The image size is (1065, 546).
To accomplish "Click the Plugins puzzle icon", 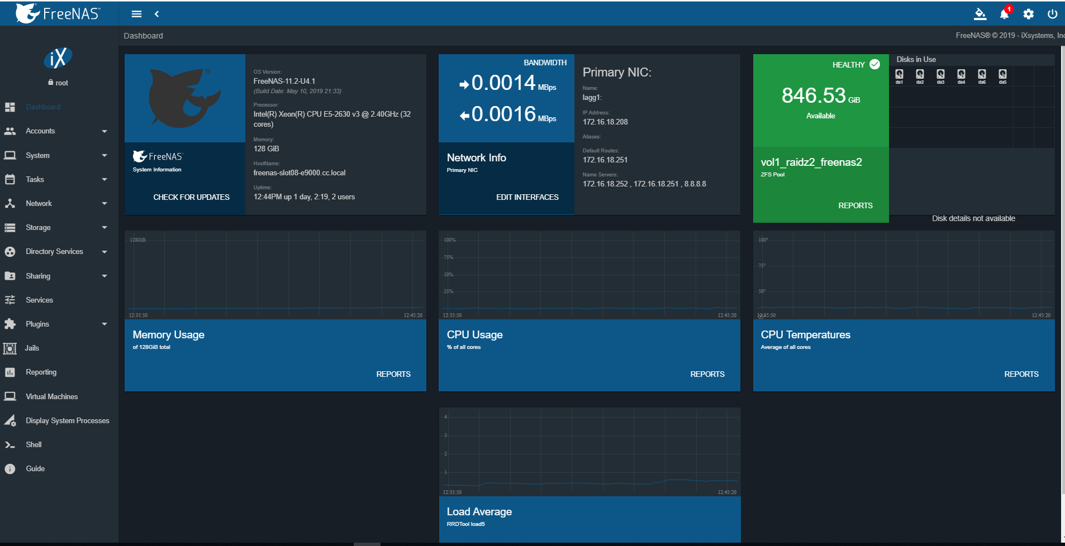I will point(10,324).
